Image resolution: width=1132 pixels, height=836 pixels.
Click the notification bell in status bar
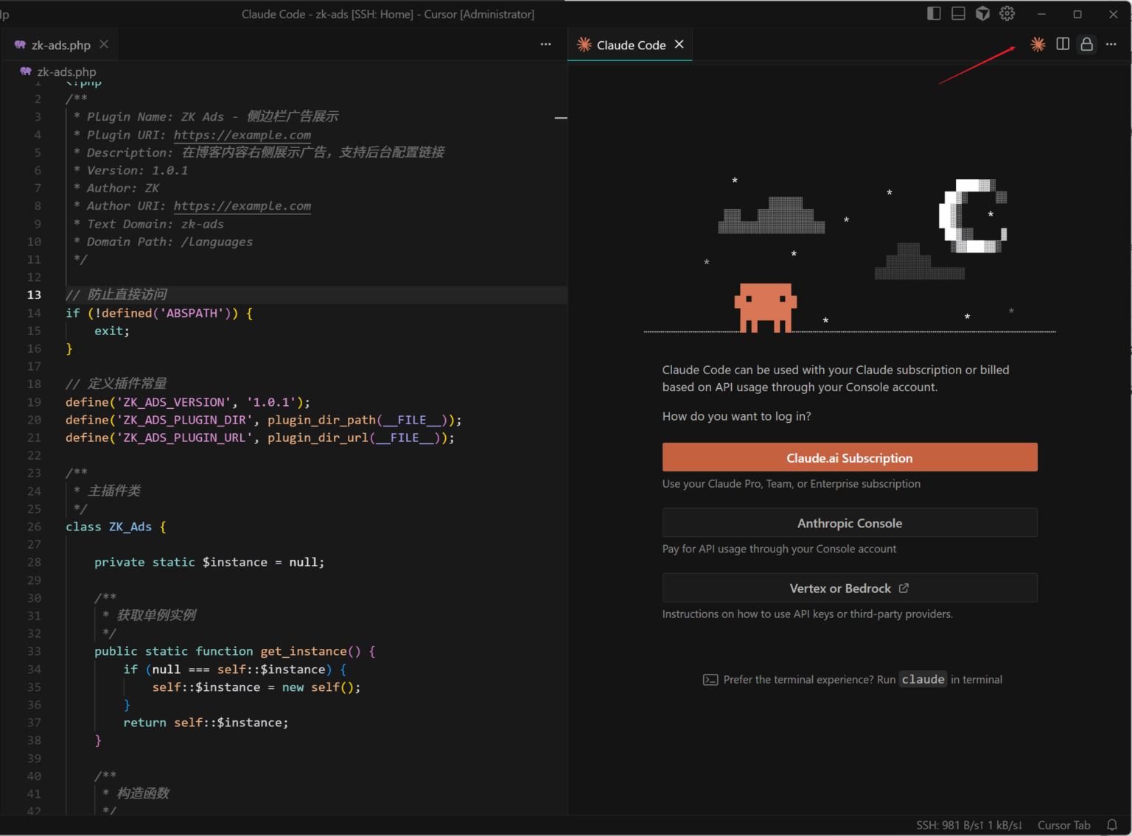pyautogui.click(x=1111, y=825)
